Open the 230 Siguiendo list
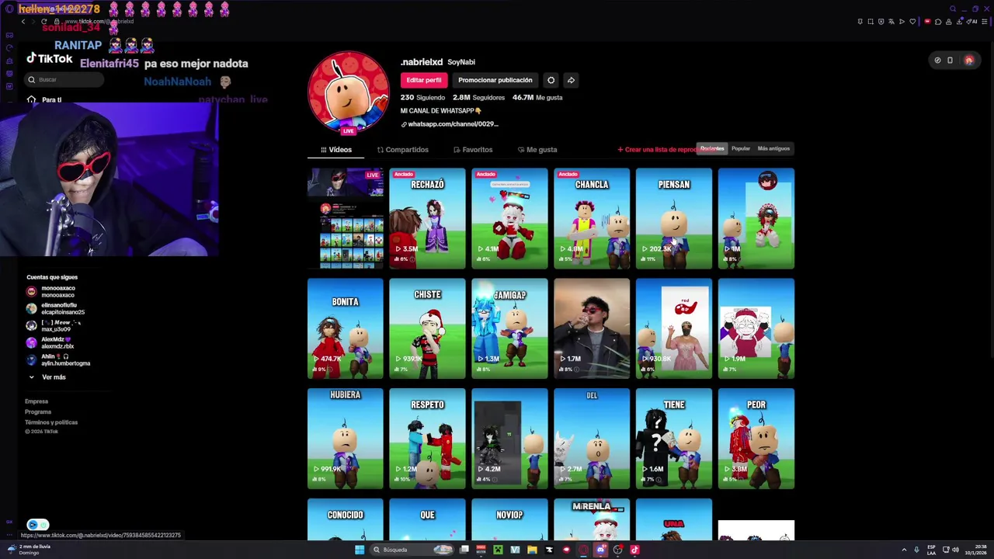Image resolution: width=994 pixels, height=559 pixels. (422, 98)
